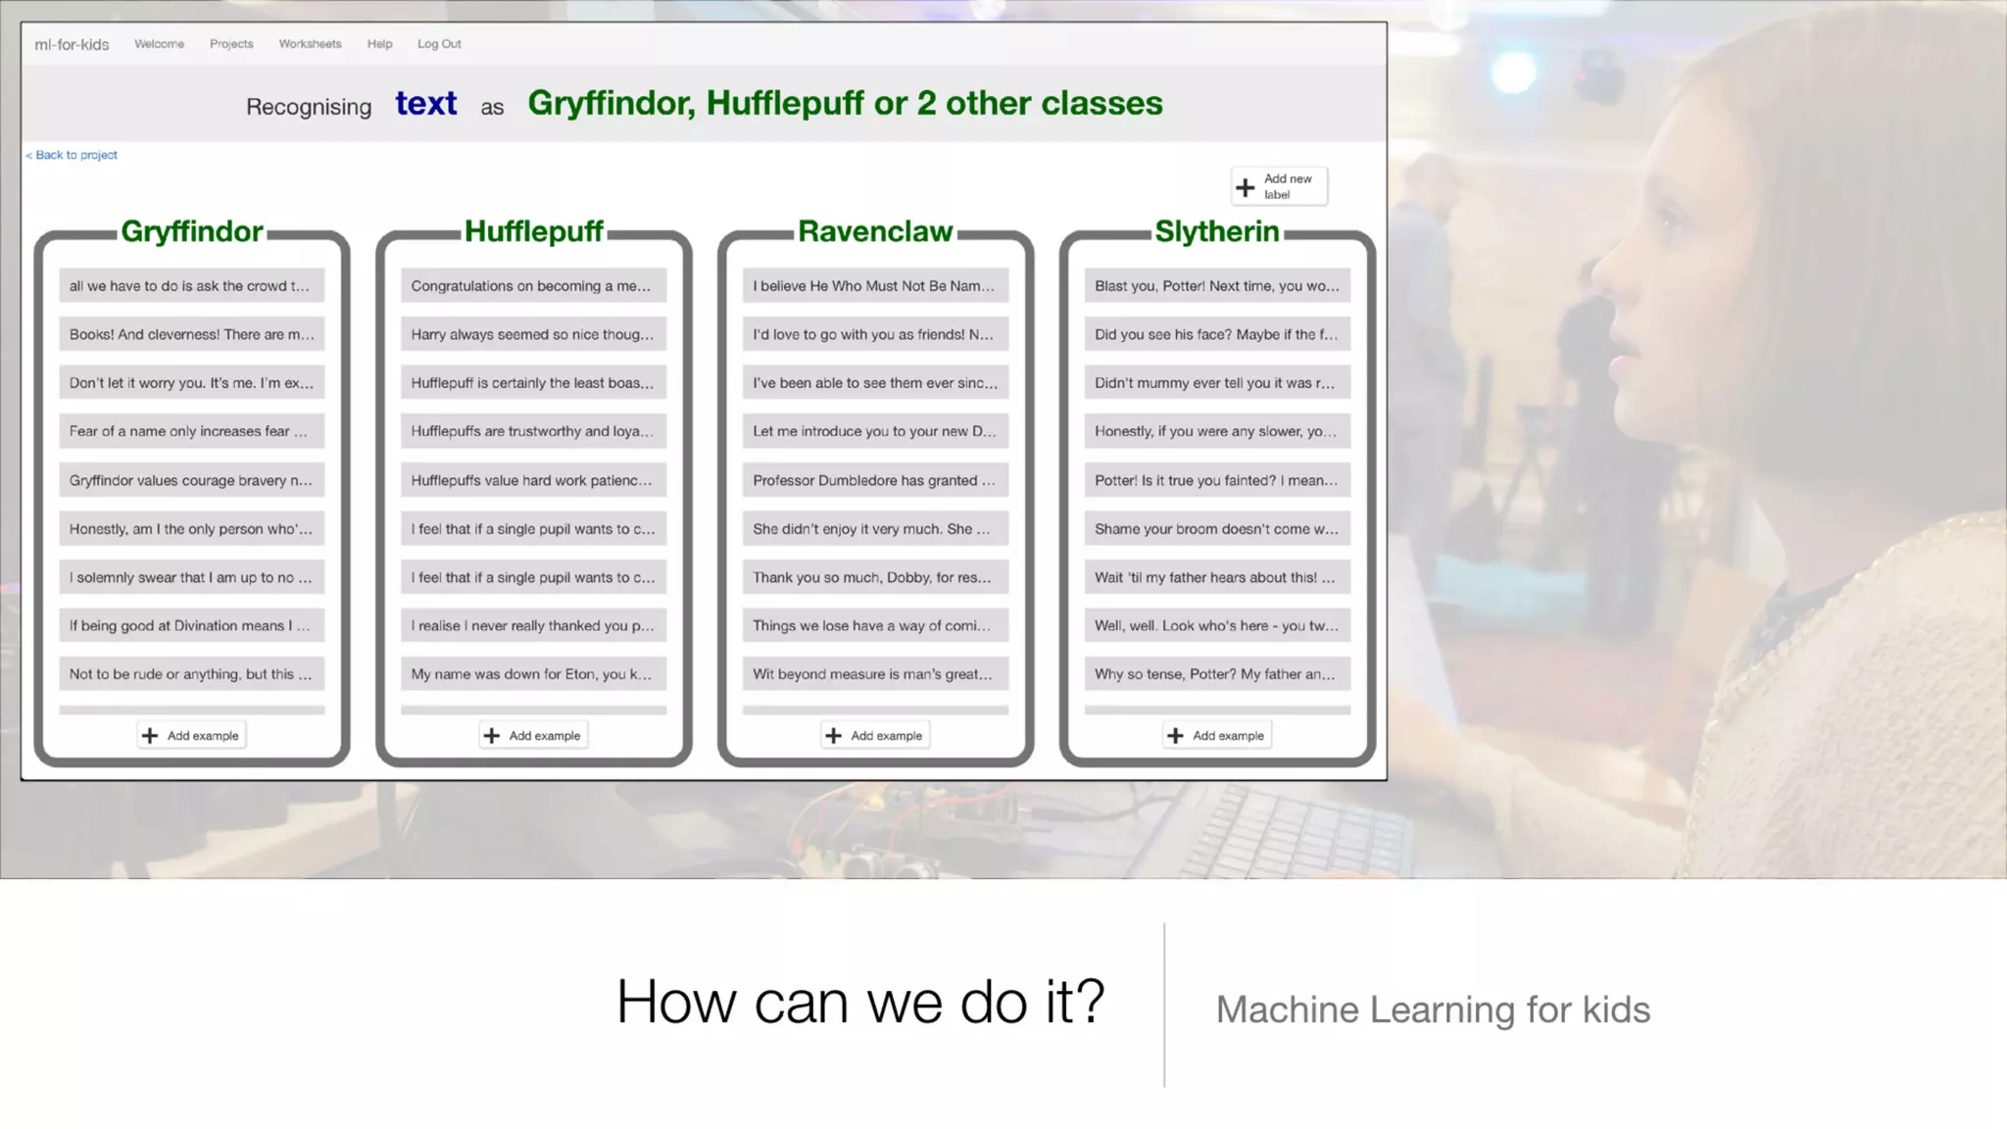Select 'Thank you so much, Dobby' example
This screenshot has width=2007, height=1129.
875,577
